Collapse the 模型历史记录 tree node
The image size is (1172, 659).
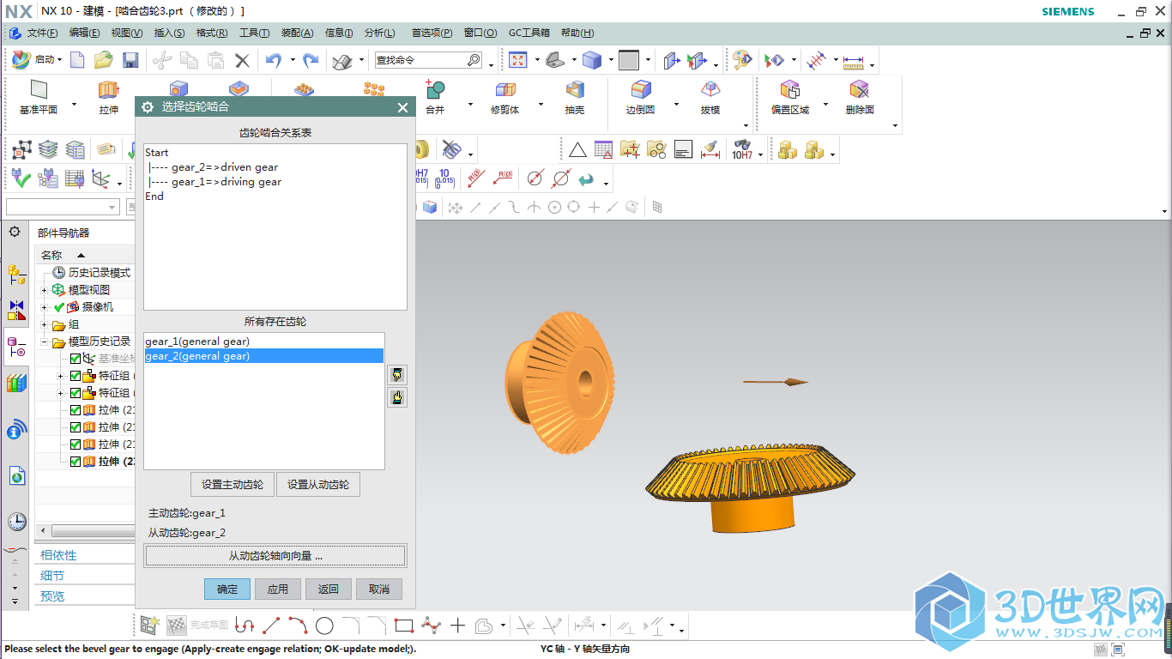[x=45, y=342]
